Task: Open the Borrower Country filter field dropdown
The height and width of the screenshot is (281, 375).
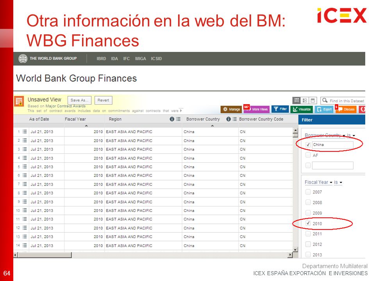Action: pyautogui.click(x=325, y=135)
